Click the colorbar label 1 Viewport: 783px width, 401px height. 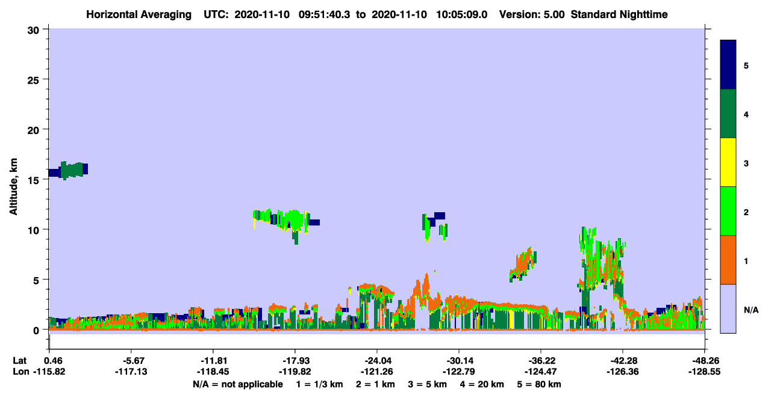(x=746, y=260)
